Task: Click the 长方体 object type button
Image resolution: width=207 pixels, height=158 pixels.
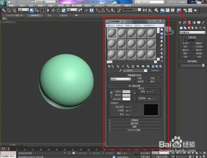Action: 185,43
